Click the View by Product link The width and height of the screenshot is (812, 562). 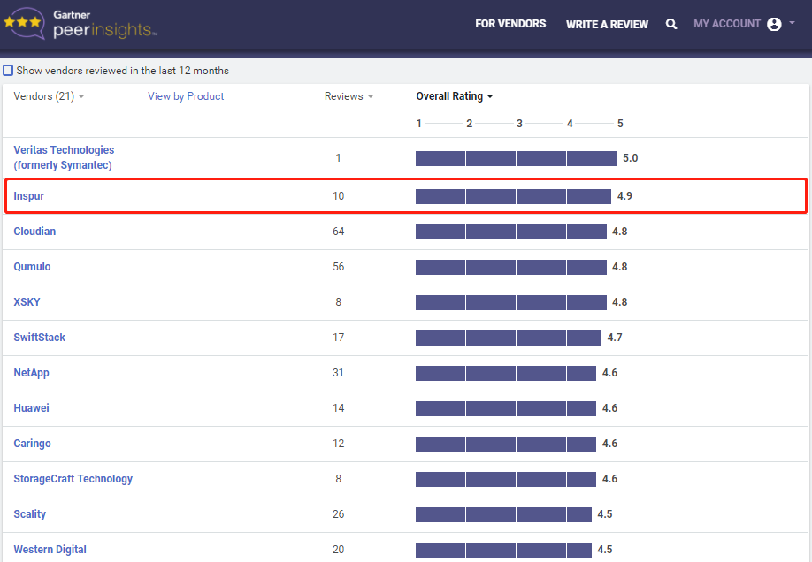tap(186, 96)
